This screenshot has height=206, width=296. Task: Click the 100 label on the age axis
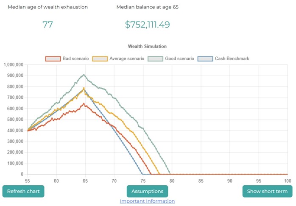tap(287, 181)
